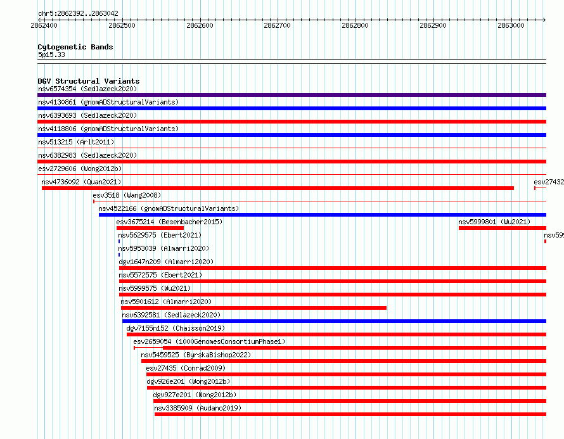Open nsv5901612 (Almarri2020) label

166,302
